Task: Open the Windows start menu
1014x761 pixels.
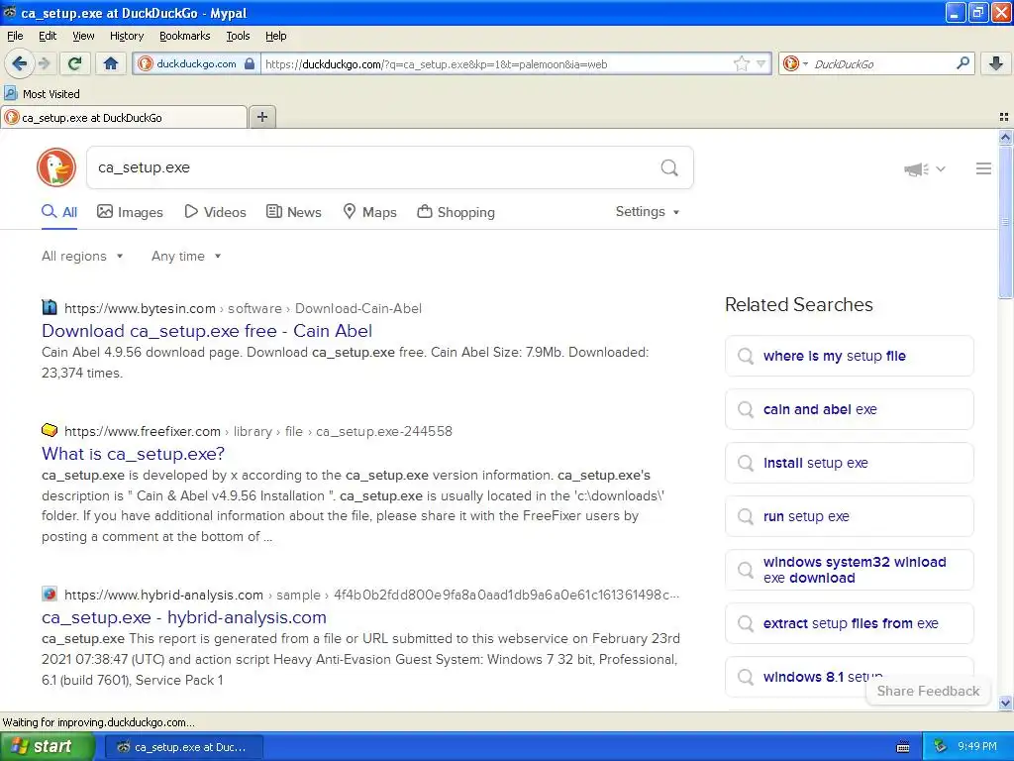Action: click(48, 747)
